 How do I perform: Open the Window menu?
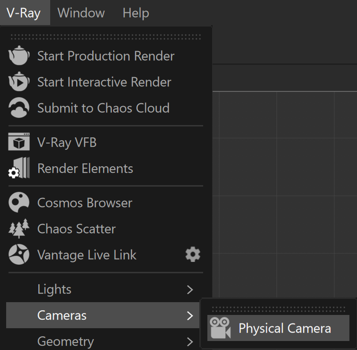(81, 13)
